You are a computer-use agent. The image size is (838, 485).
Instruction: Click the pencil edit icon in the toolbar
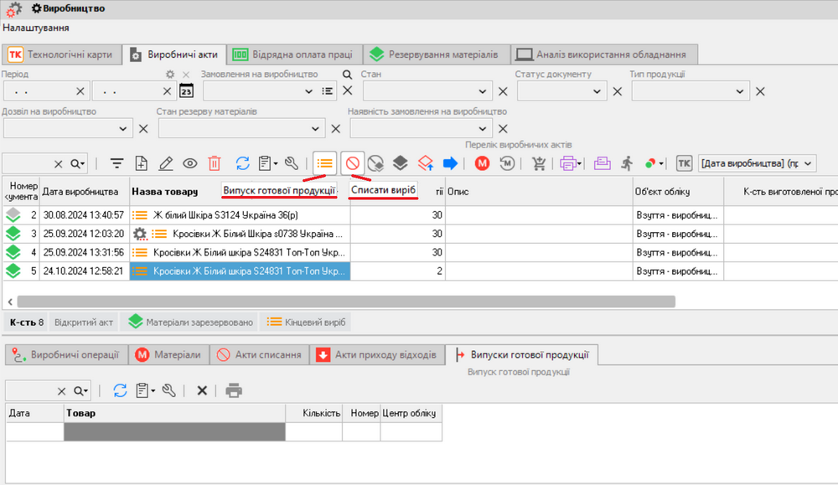165,163
